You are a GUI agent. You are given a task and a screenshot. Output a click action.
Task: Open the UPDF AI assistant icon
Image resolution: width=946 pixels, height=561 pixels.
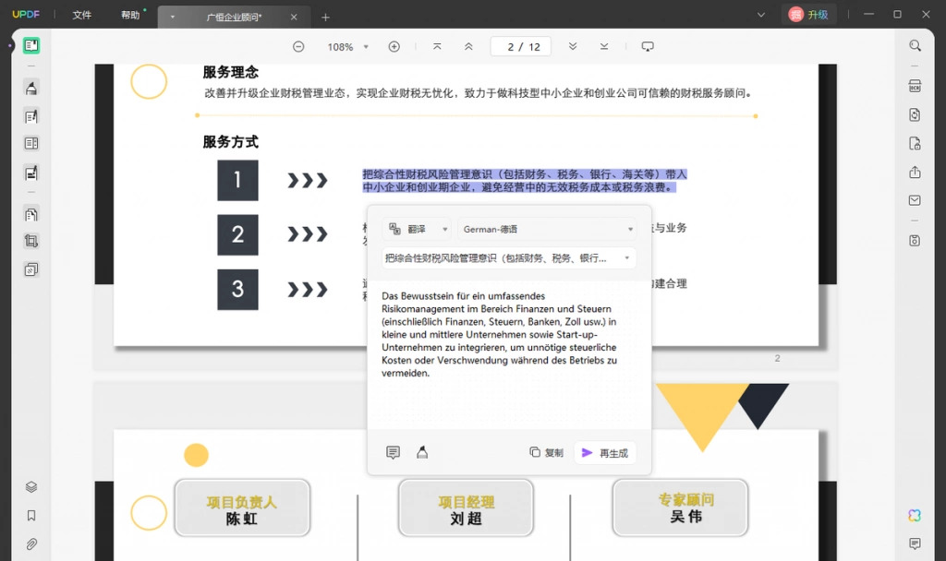click(x=915, y=515)
